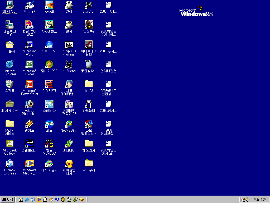Select the Adobe Photoshop shortcut
The image size is (270, 203).
tap(30, 108)
